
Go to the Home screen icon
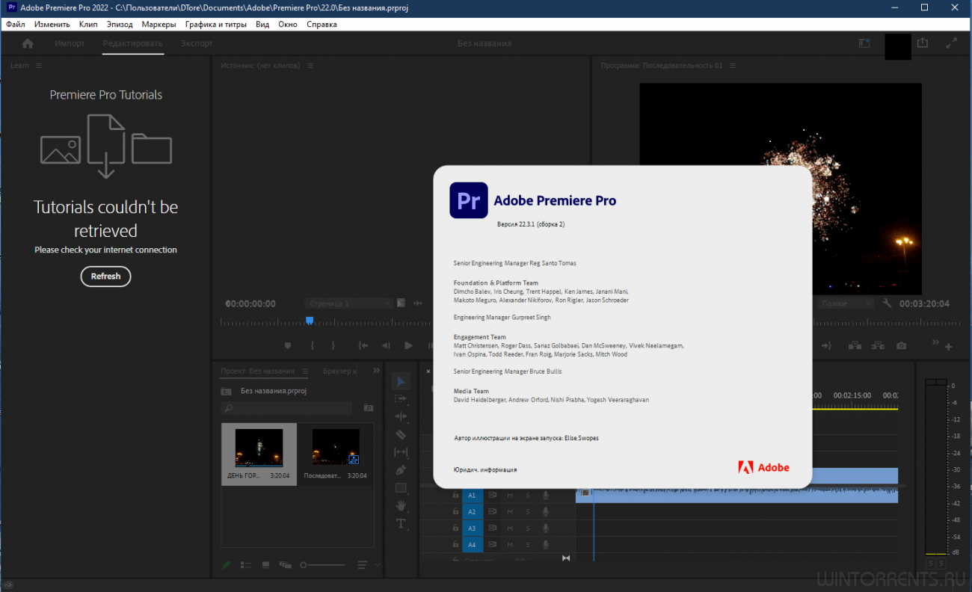pos(28,43)
